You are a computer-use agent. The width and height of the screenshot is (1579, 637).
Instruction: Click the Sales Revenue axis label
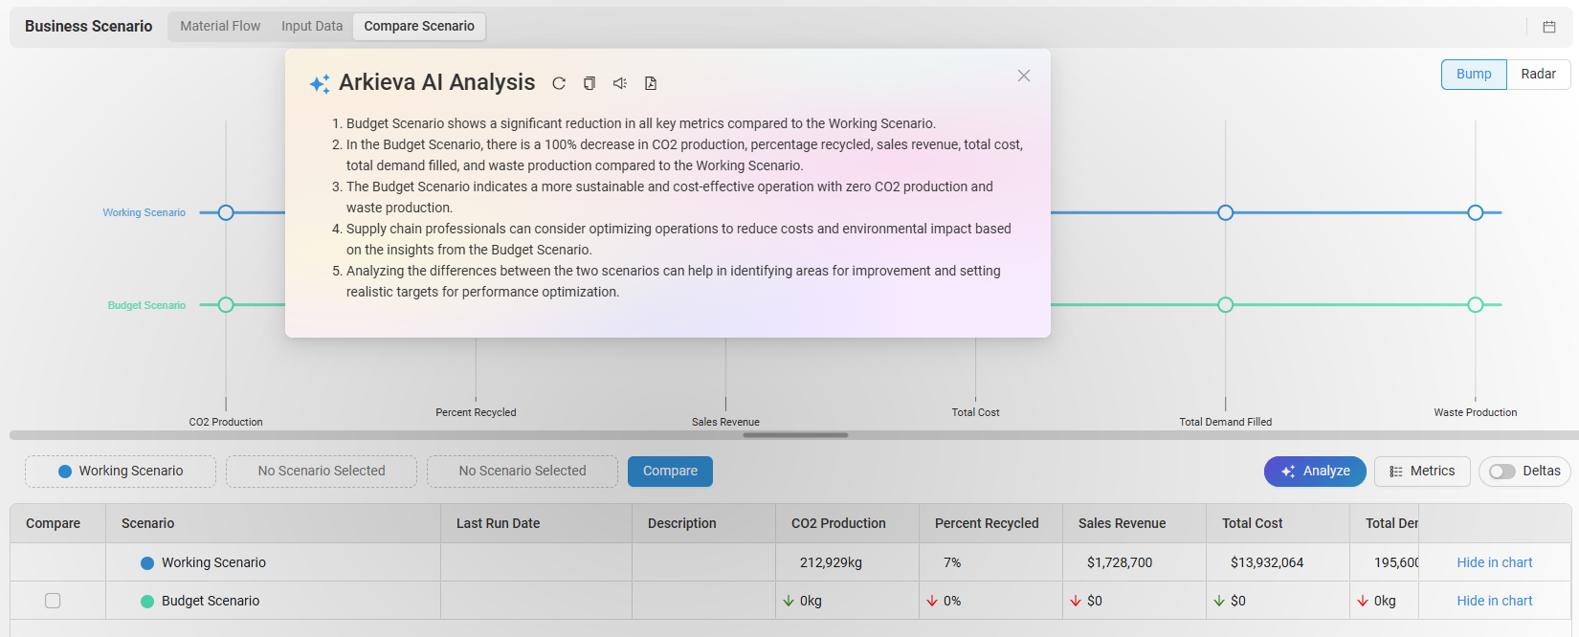[x=725, y=422]
